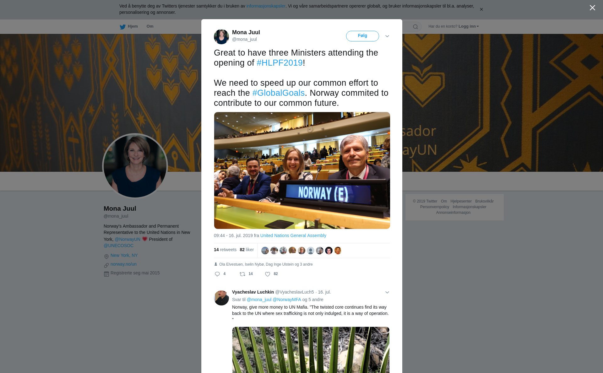Viewport: 603px width, 373px height.
Task: Open the #HLPF2019 hashtag link
Action: (280, 63)
